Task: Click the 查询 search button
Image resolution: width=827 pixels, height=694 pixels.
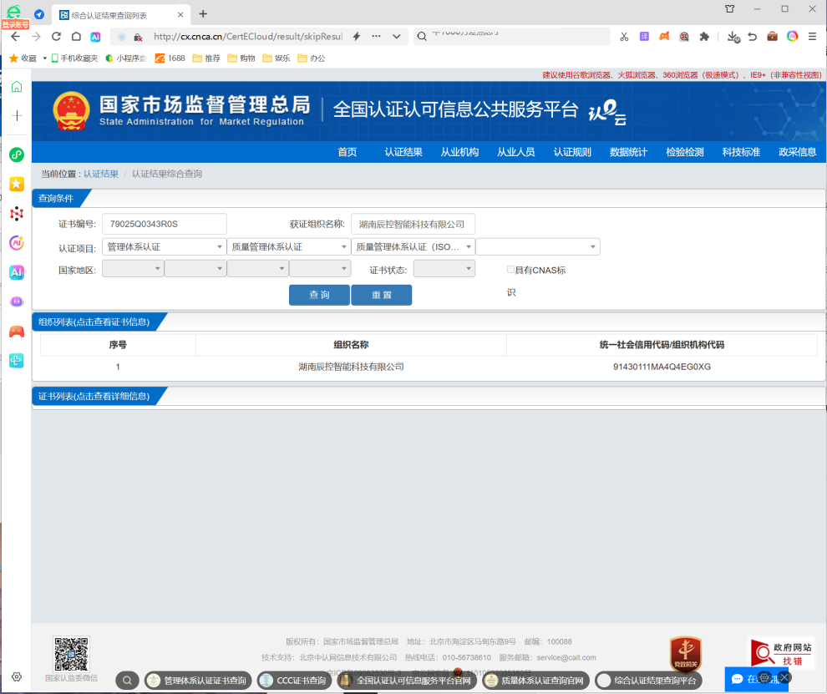Action: click(x=318, y=295)
